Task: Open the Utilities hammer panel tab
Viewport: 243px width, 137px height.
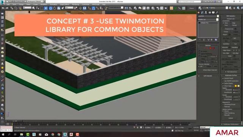Action: pyautogui.click(x=217, y=13)
